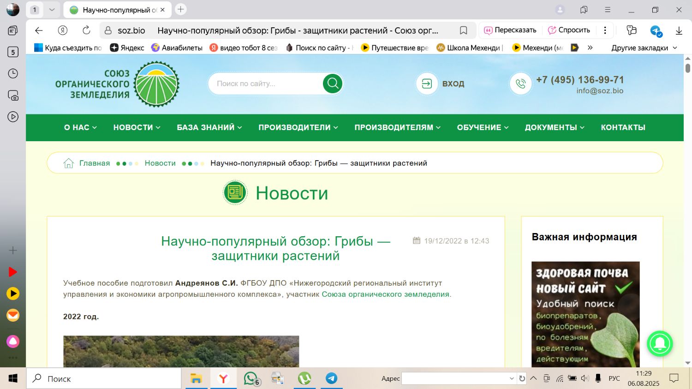Viewport: 692px width, 389px height.
Task: Click the phone icon beside the number
Action: [x=520, y=84]
